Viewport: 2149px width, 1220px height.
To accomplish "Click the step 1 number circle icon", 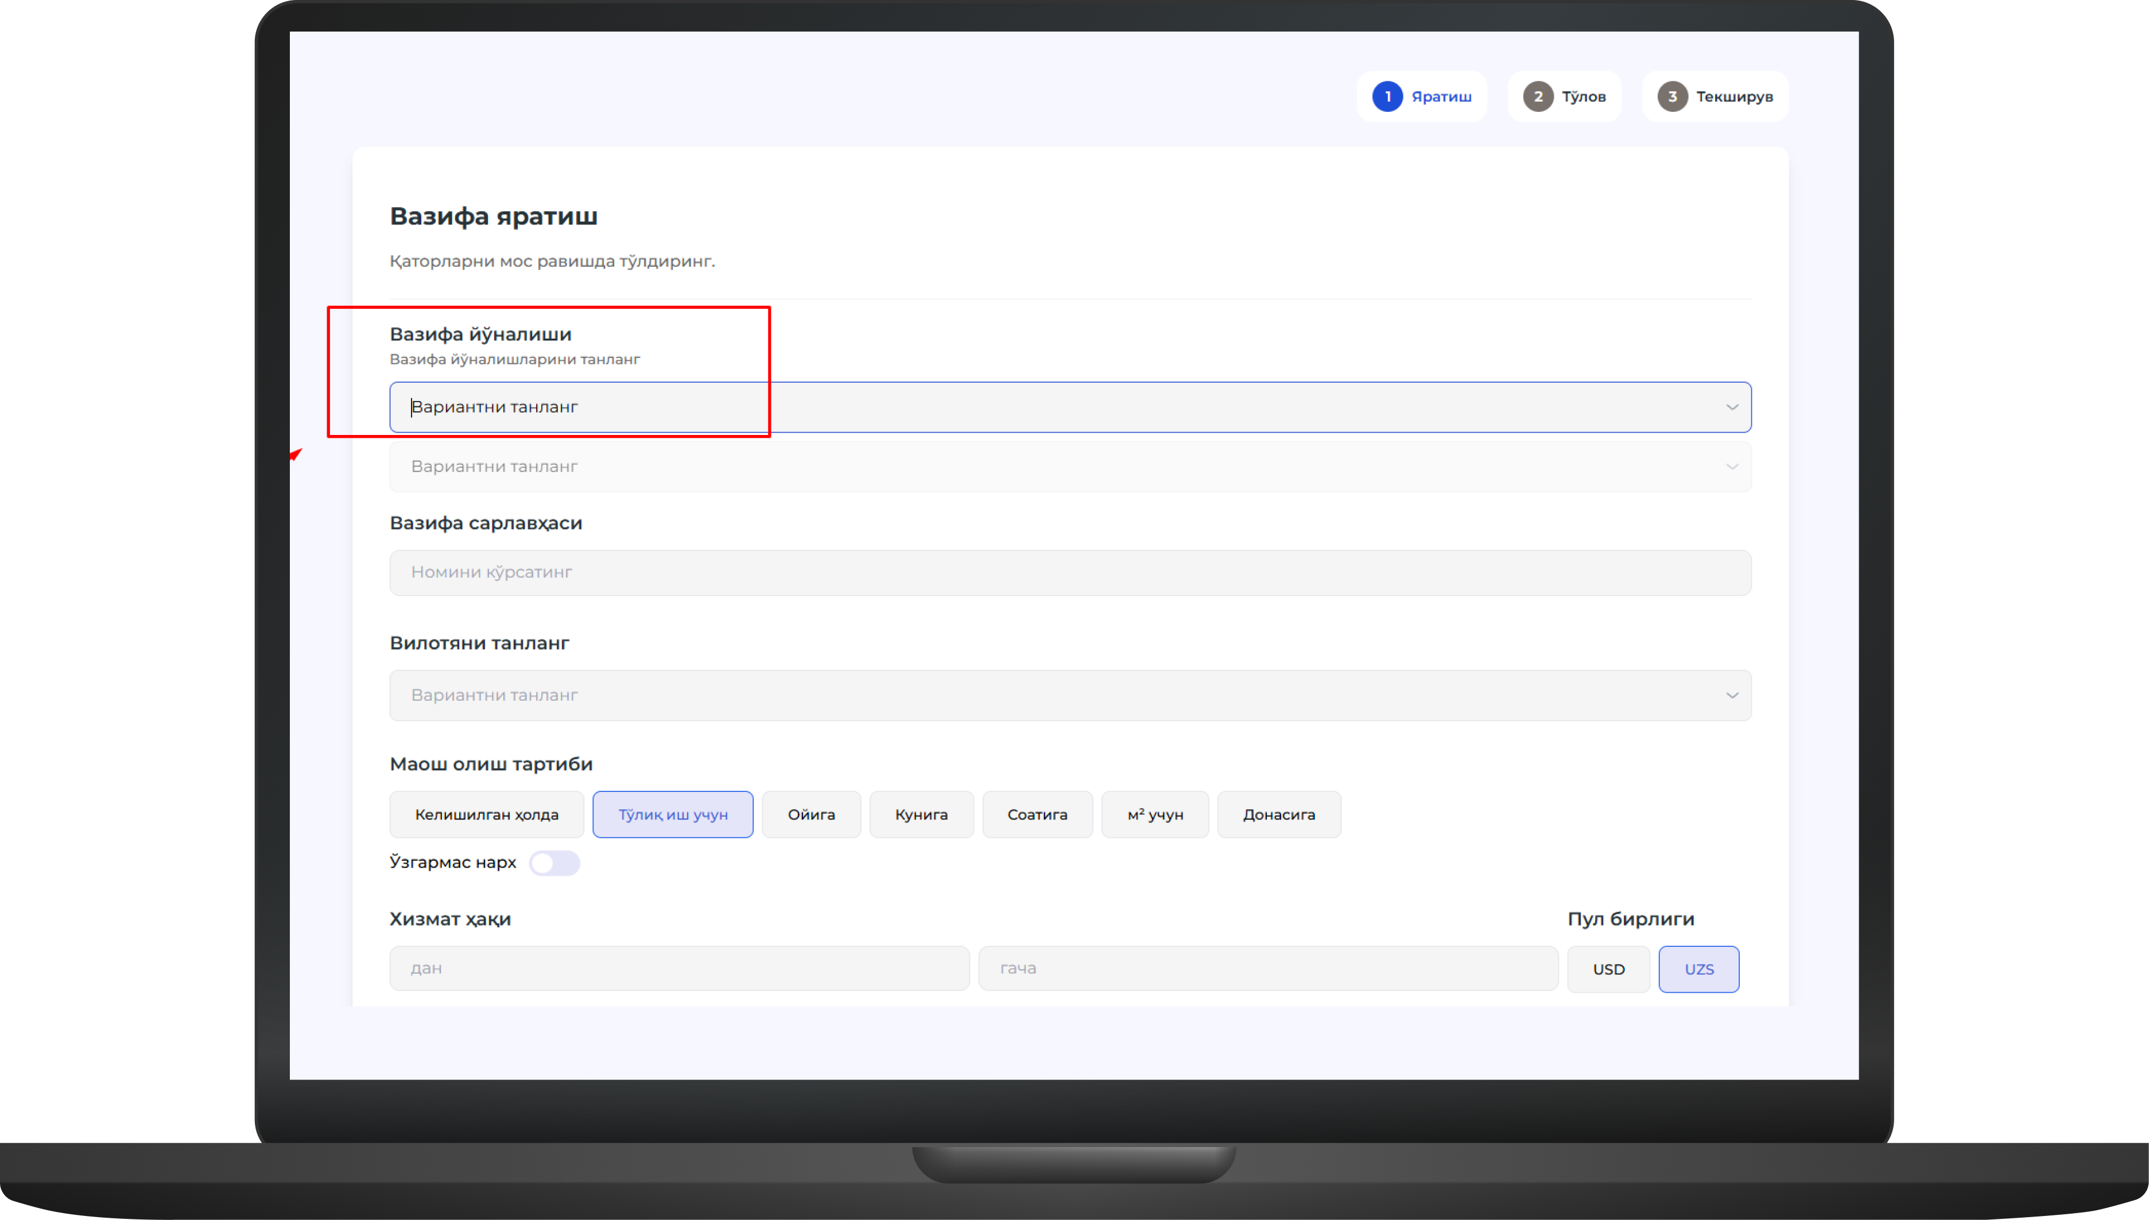I will (x=1387, y=96).
